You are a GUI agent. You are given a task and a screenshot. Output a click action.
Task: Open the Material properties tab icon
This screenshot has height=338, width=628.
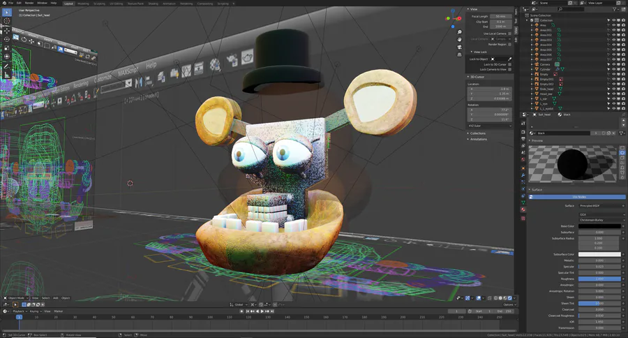(x=523, y=210)
